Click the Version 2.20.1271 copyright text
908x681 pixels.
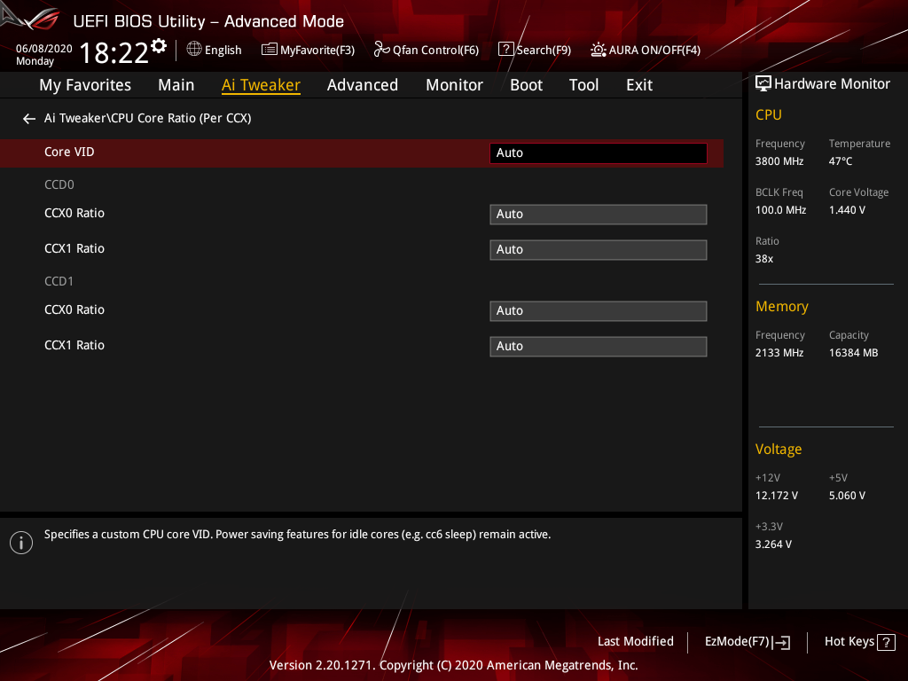pos(453,665)
